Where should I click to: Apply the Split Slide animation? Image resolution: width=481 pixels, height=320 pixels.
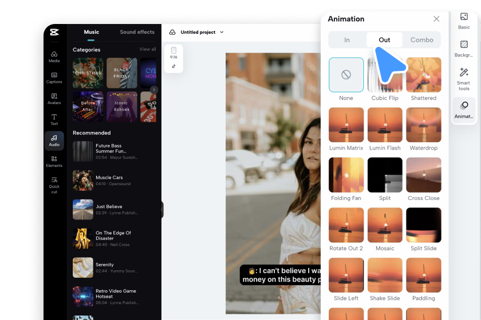(x=424, y=225)
